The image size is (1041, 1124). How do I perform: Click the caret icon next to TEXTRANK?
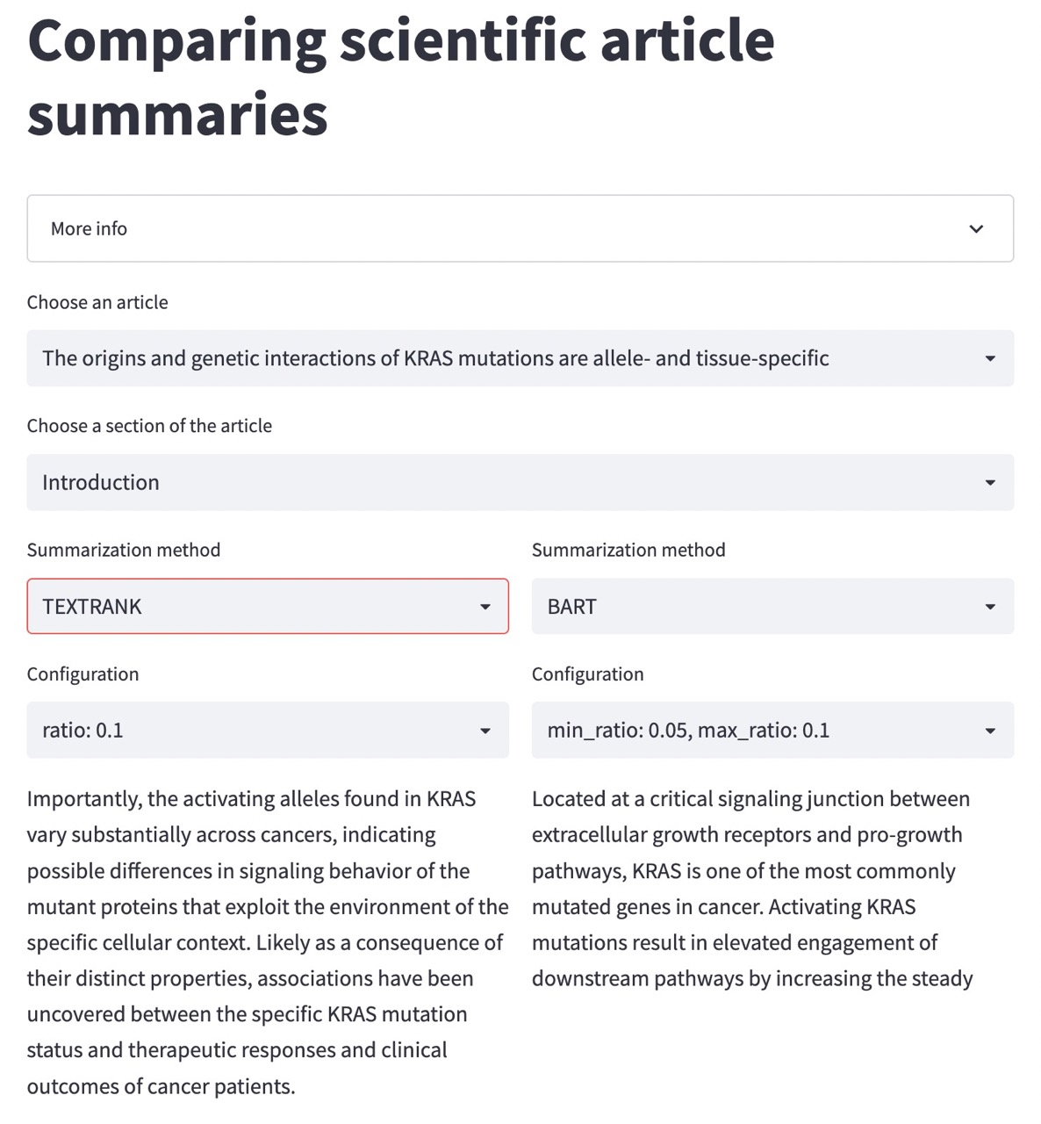(x=485, y=607)
